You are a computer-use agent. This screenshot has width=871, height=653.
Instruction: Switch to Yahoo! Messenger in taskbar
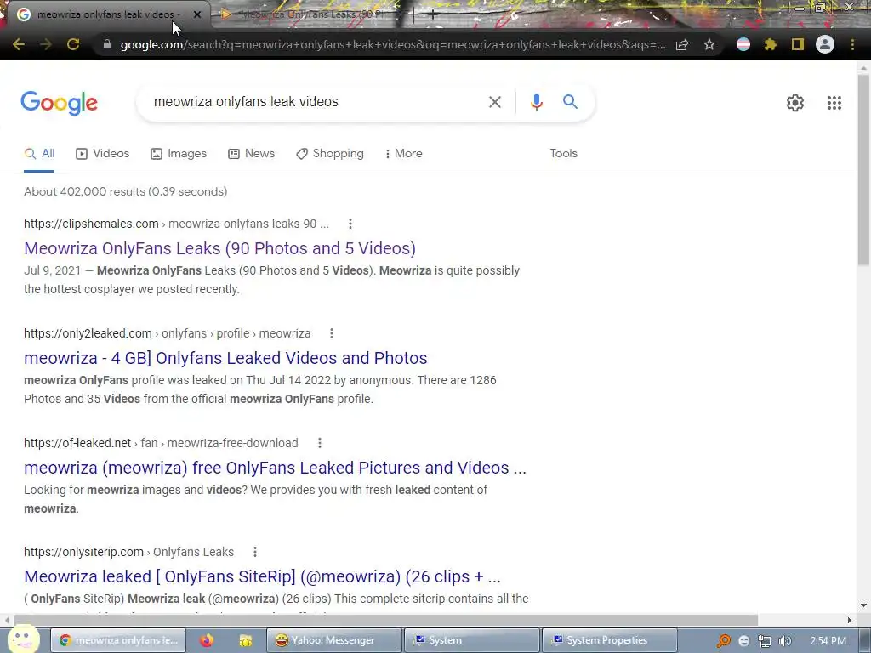[333, 641]
